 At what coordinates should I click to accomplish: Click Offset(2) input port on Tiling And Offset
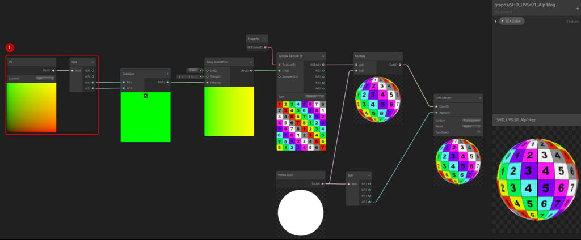pos(208,83)
